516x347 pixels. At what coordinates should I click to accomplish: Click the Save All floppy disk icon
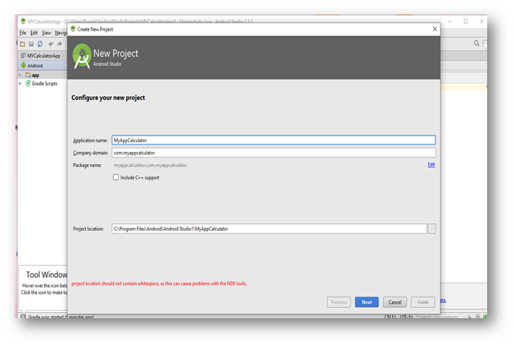point(32,44)
